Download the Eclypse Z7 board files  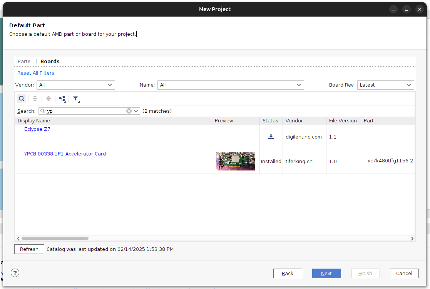pos(271,137)
